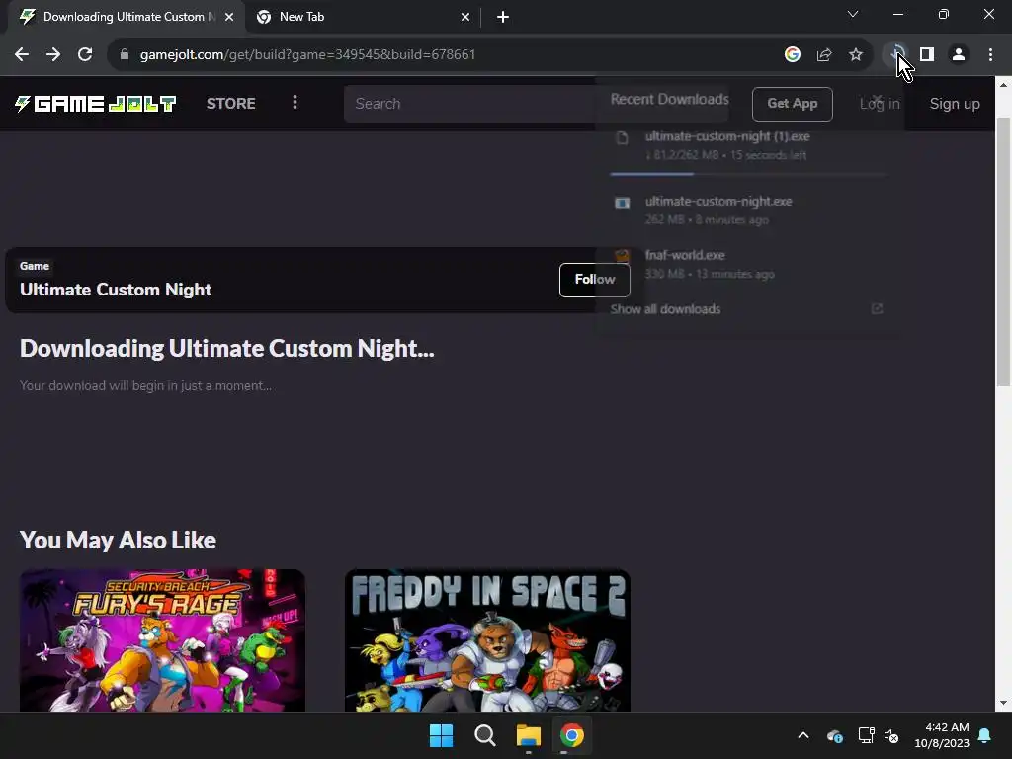Click the Chrome taskbar icon
This screenshot has width=1012, height=759.
pyautogui.click(x=572, y=735)
